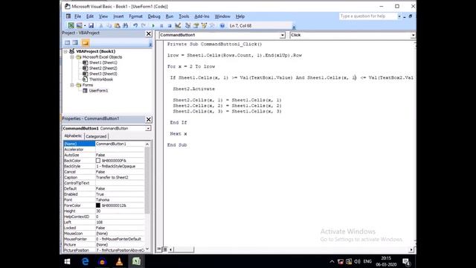Image resolution: width=476 pixels, height=268 pixels.
Task: Click the Reset (stop) toolbar icon
Action: coord(170,26)
